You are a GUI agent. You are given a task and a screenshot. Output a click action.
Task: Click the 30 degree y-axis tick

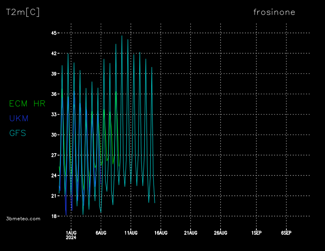point(53,135)
